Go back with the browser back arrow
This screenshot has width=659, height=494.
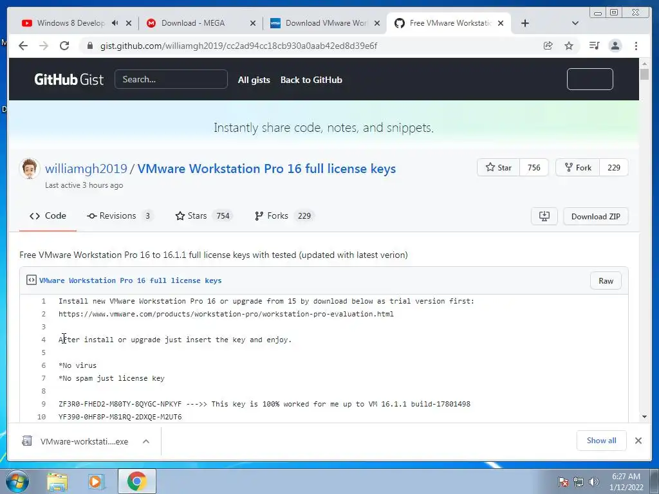pyautogui.click(x=23, y=46)
